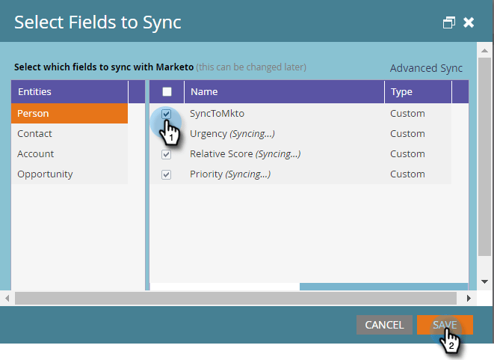Toggle the SyncToMkto checkbox

coord(167,115)
